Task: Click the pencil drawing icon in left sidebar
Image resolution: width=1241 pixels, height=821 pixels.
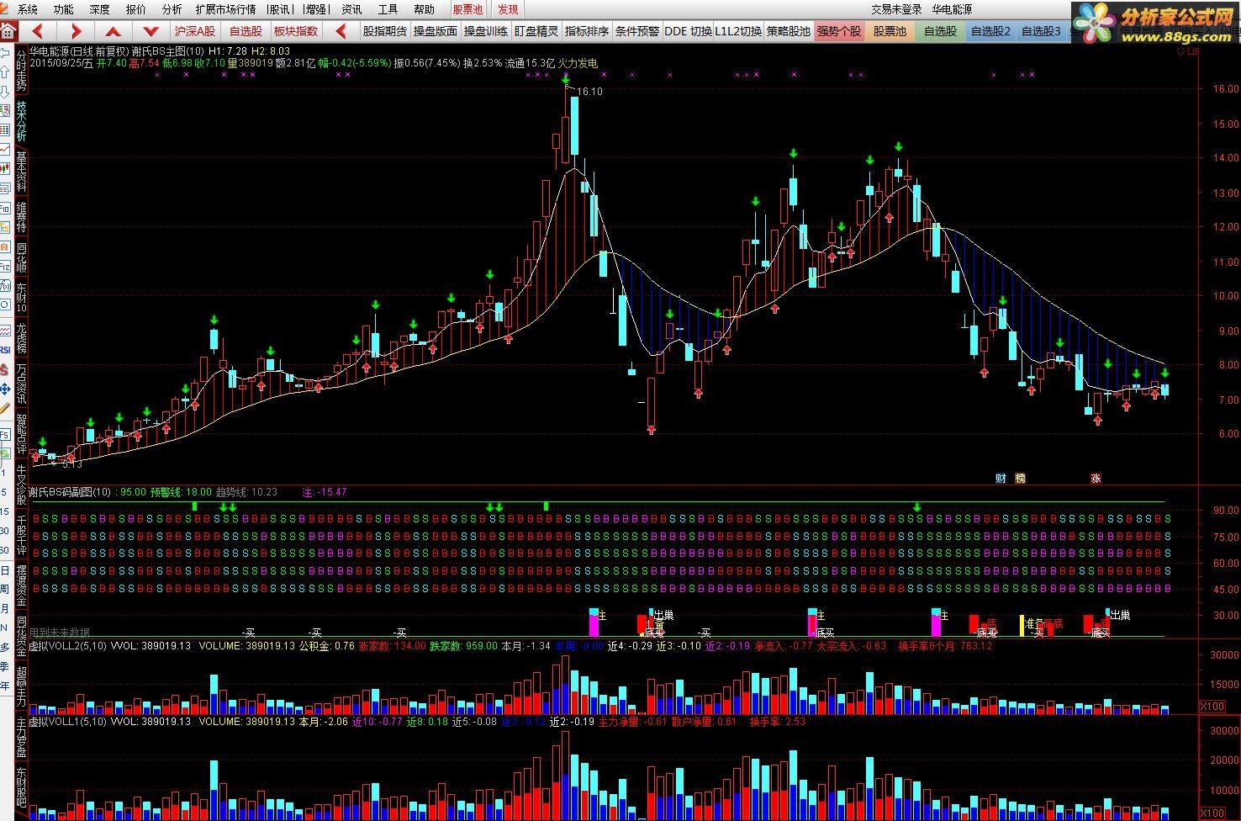Action: click(5, 407)
